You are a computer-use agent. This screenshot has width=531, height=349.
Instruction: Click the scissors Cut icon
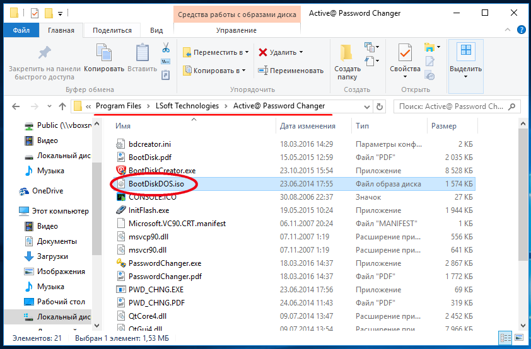pos(165,48)
